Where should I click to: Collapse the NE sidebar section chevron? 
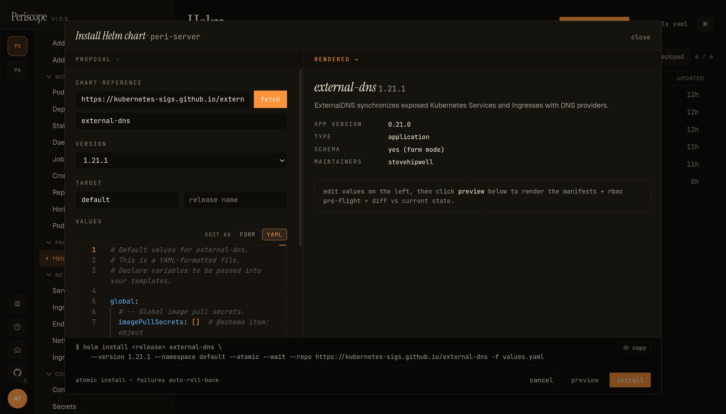click(x=49, y=275)
